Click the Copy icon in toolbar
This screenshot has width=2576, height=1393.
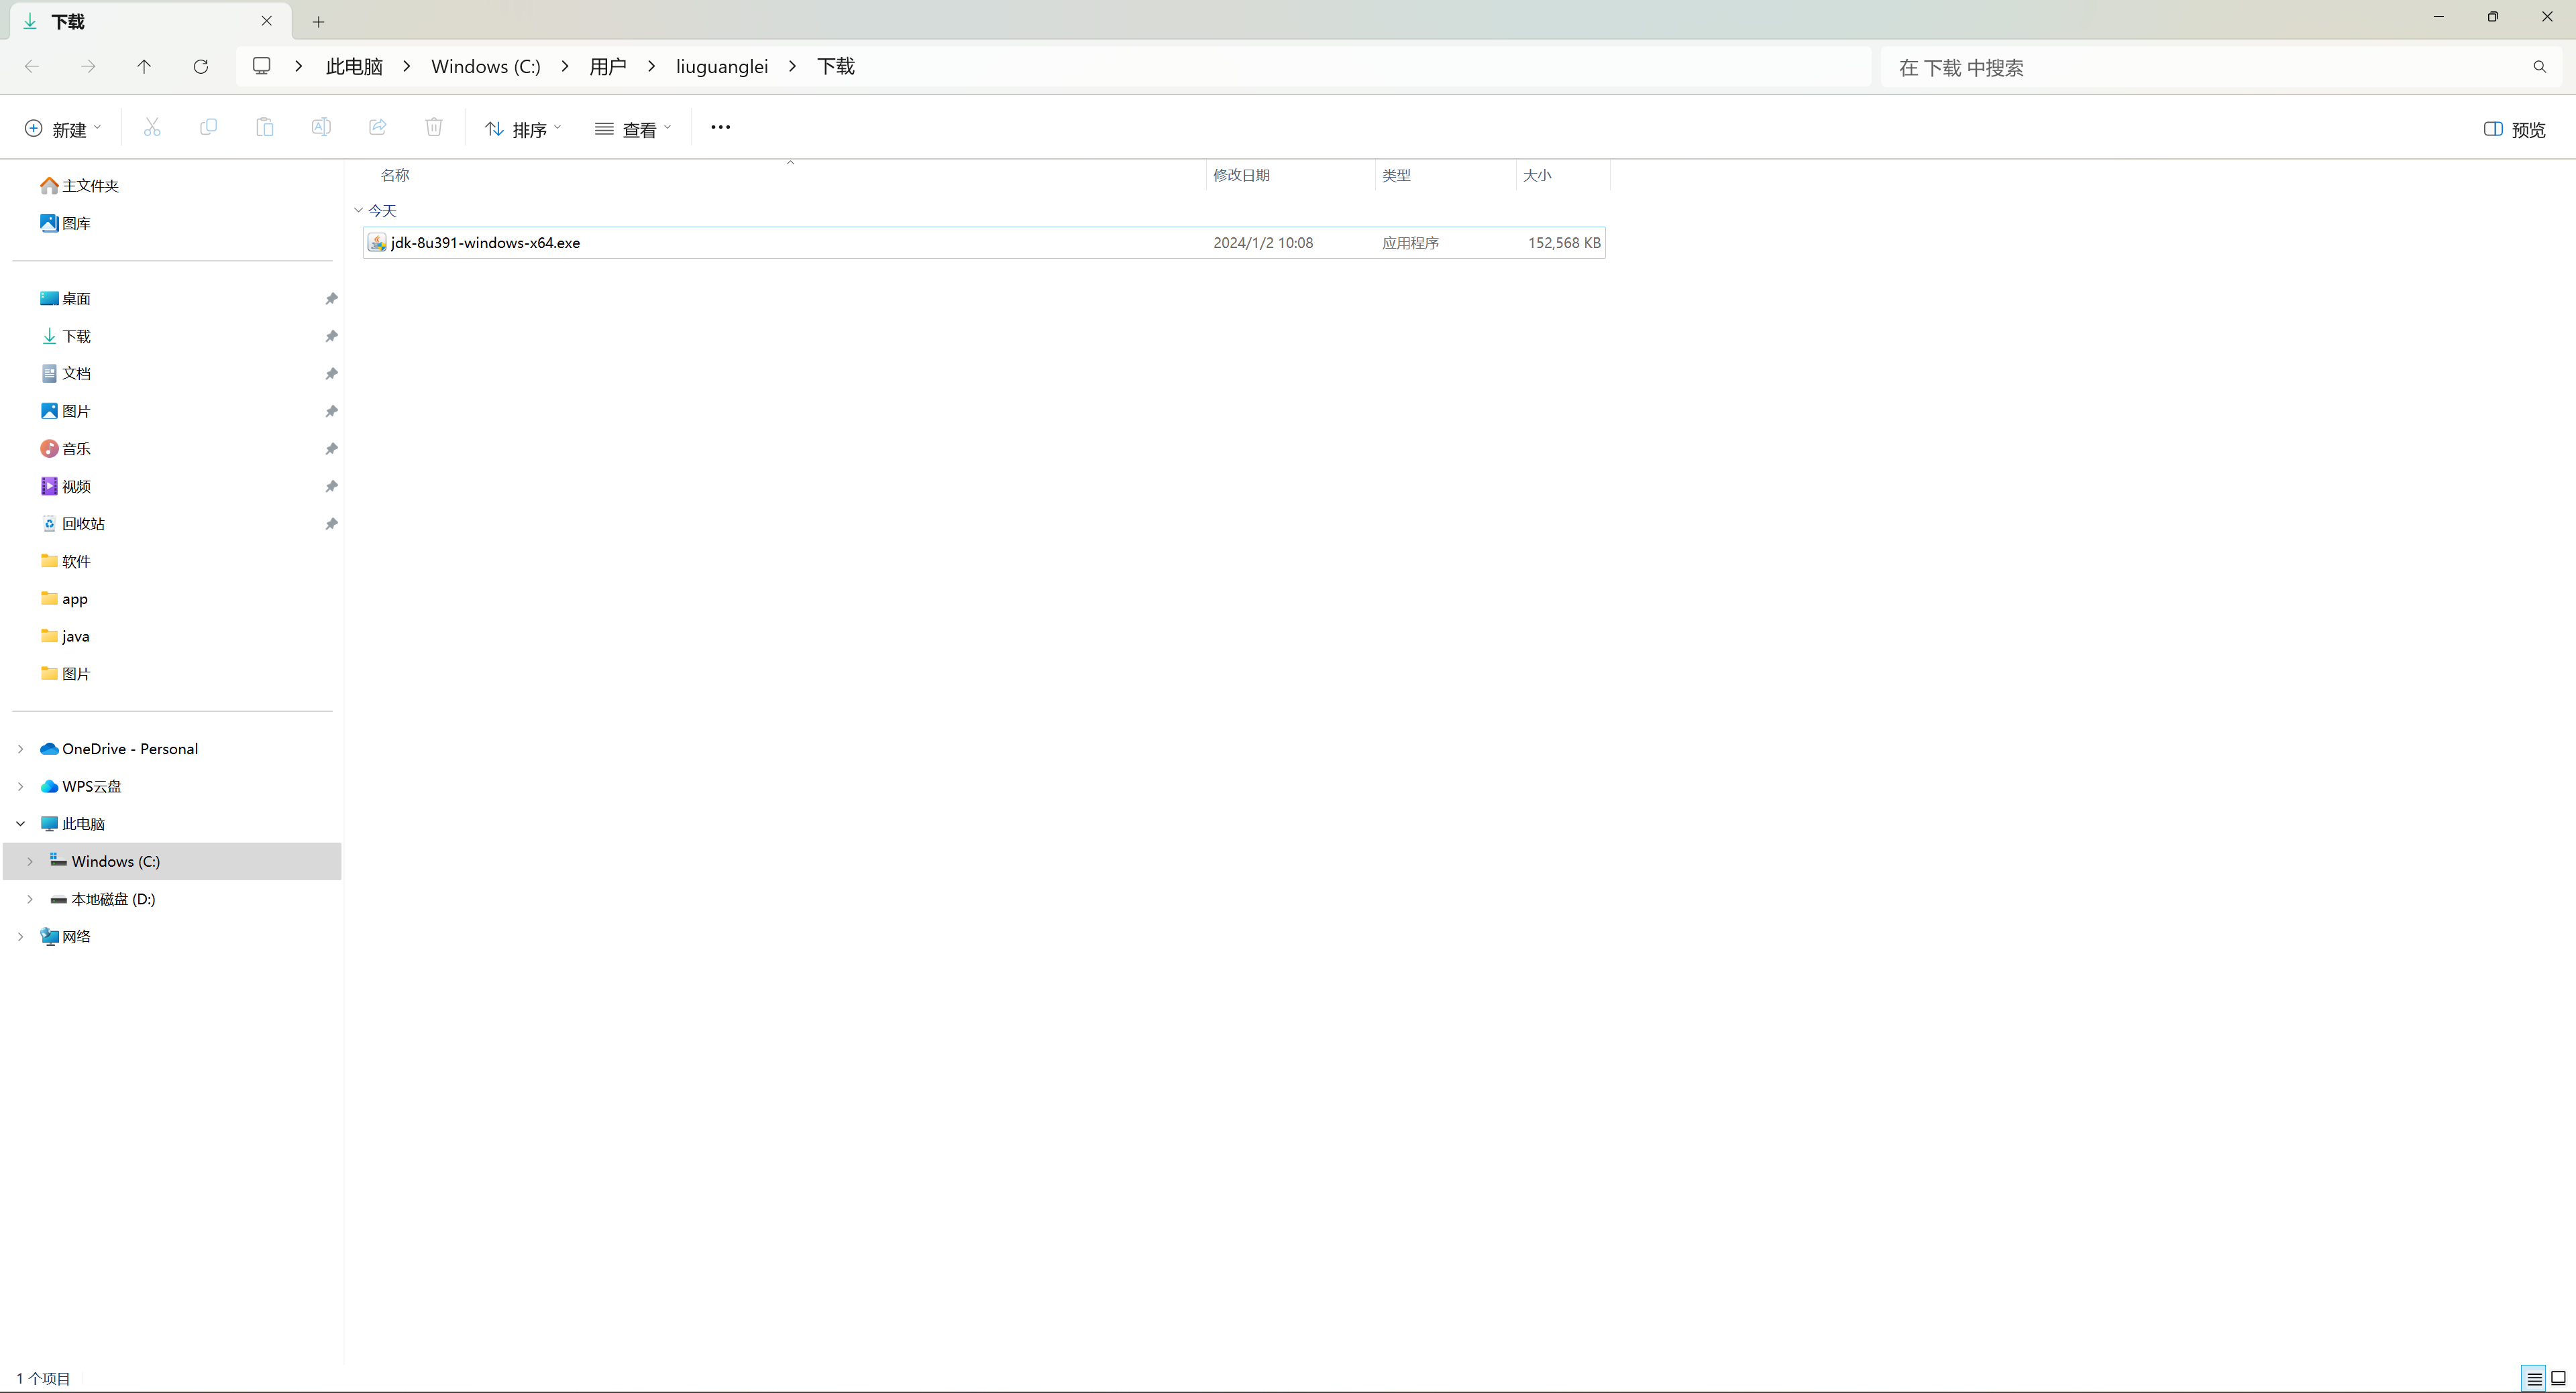pyautogui.click(x=208, y=128)
